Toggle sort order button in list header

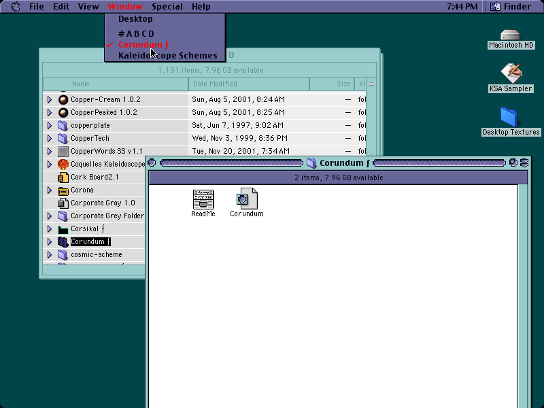371,84
